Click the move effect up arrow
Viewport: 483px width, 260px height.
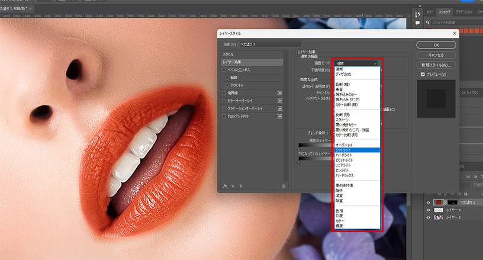233,186
